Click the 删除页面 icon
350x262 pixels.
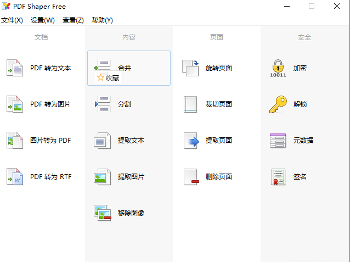tap(191, 177)
